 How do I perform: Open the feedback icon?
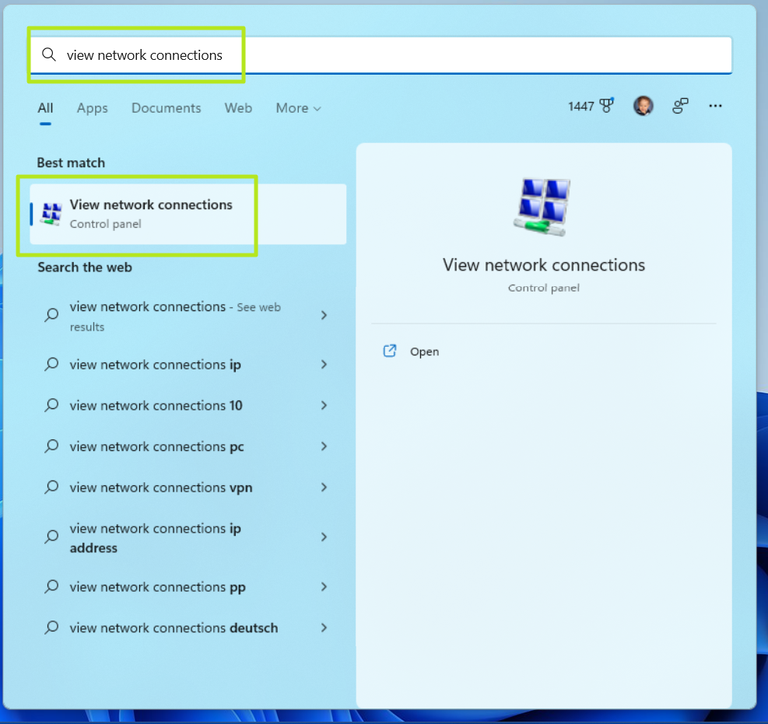tap(680, 106)
